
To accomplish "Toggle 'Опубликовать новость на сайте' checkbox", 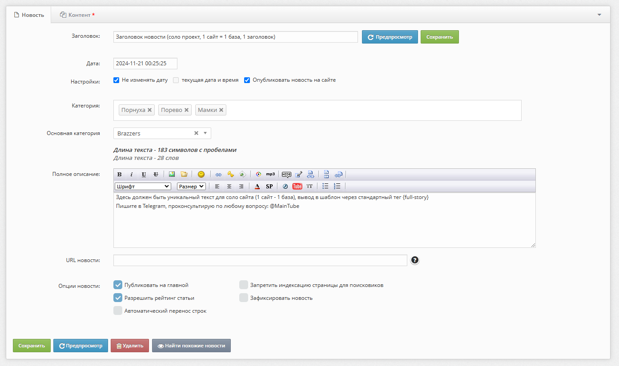I will coord(247,80).
